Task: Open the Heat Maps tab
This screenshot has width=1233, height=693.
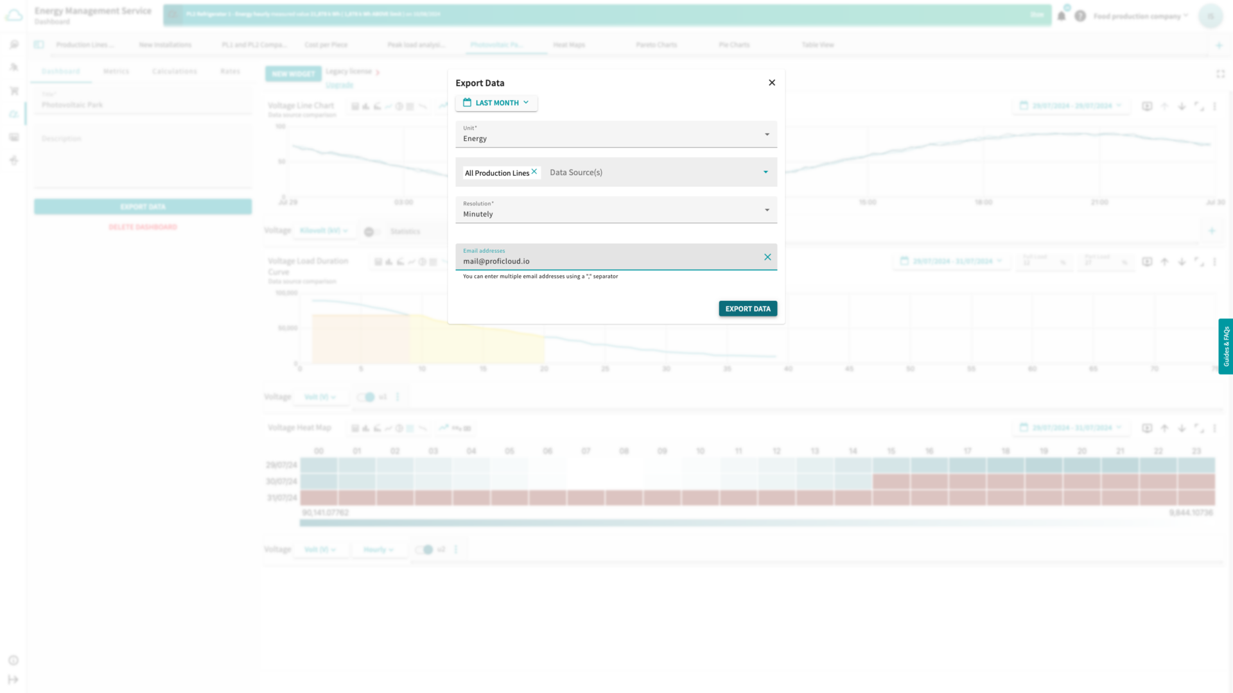Action: pyautogui.click(x=568, y=45)
